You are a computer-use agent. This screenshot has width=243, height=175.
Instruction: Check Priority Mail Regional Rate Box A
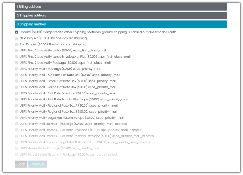pos(17,106)
